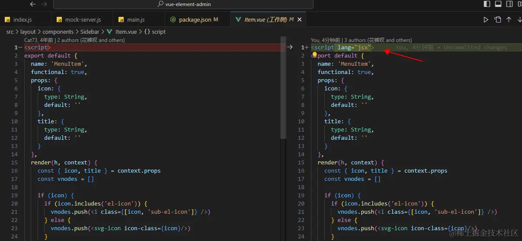Go back with the left arrow

pos(33,4)
